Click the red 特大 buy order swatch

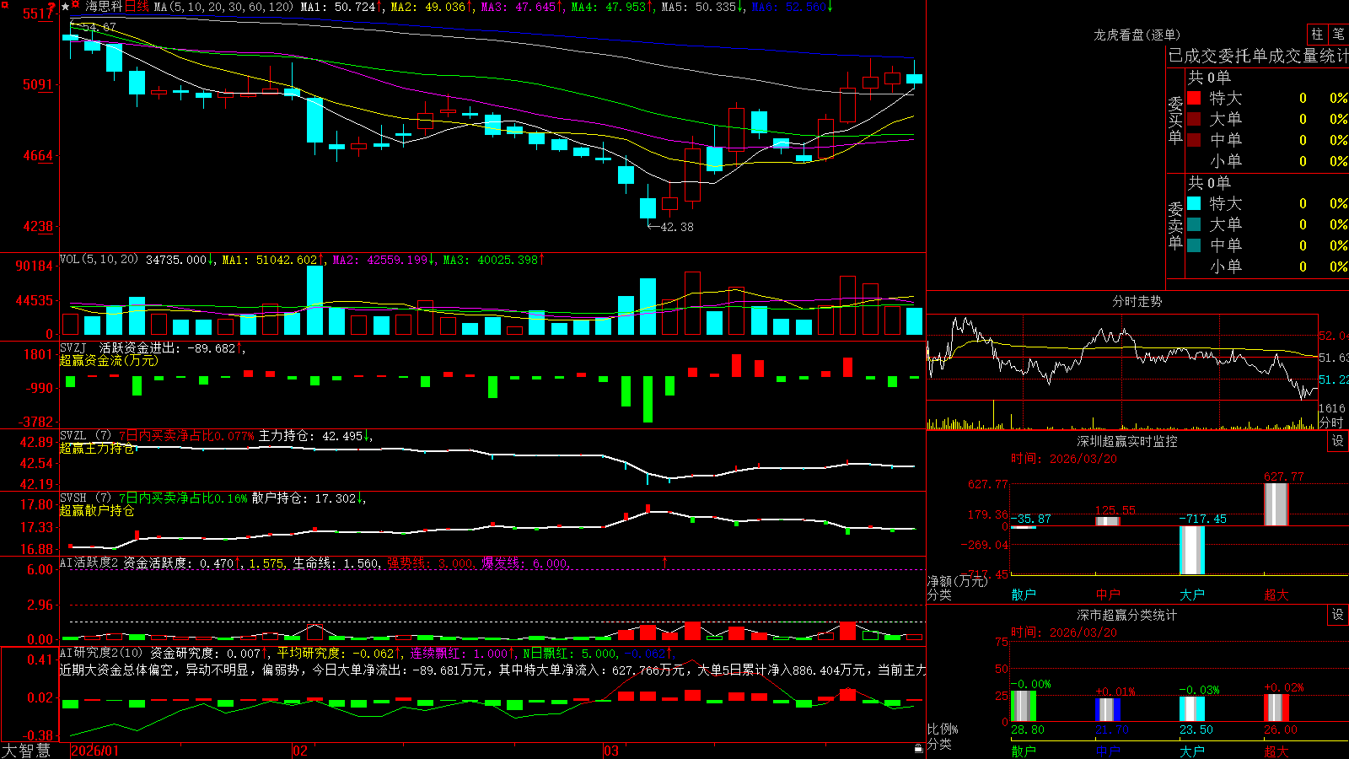pyautogui.click(x=1194, y=98)
